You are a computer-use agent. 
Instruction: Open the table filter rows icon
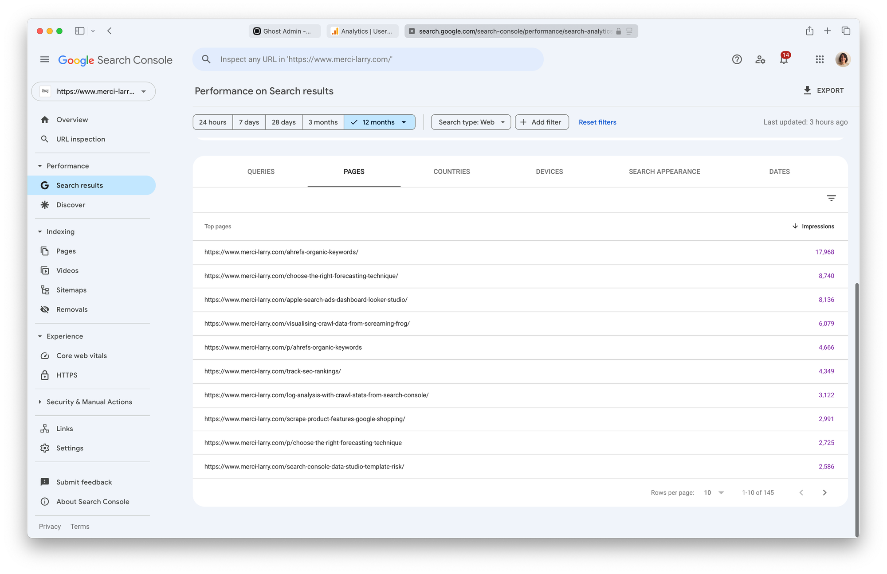click(831, 198)
